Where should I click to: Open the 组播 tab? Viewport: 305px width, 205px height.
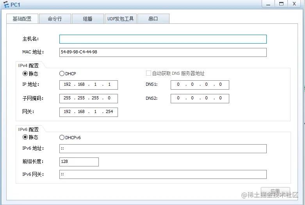(87, 19)
